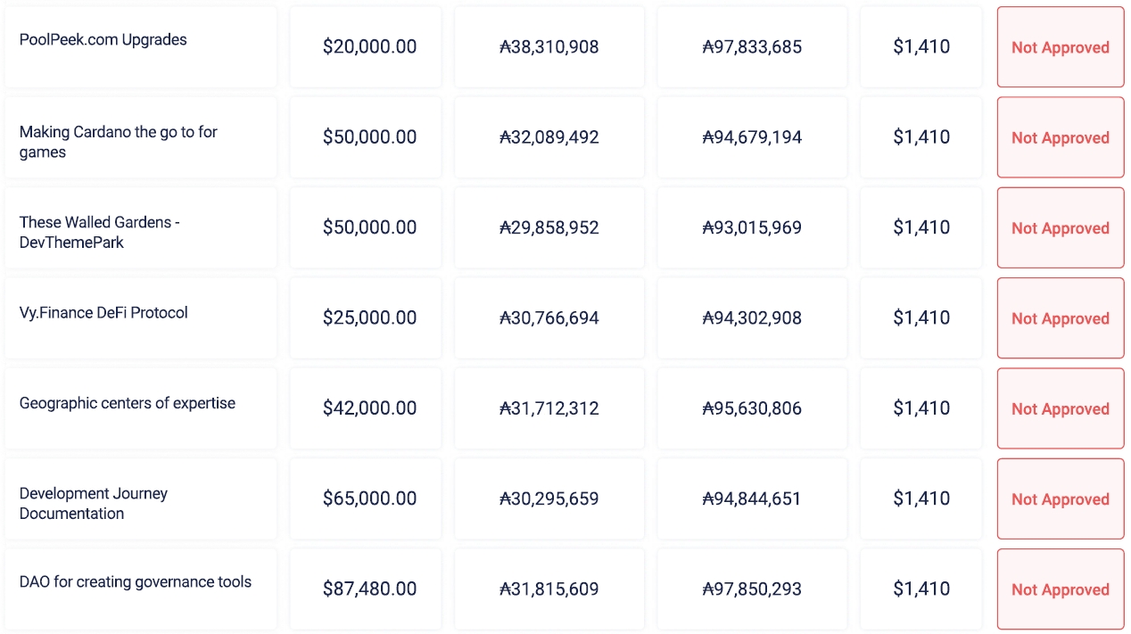Click Not Approved status for Geographic centers row
The height and width of the screenshot is (634, 1131).
(1060, 408)
